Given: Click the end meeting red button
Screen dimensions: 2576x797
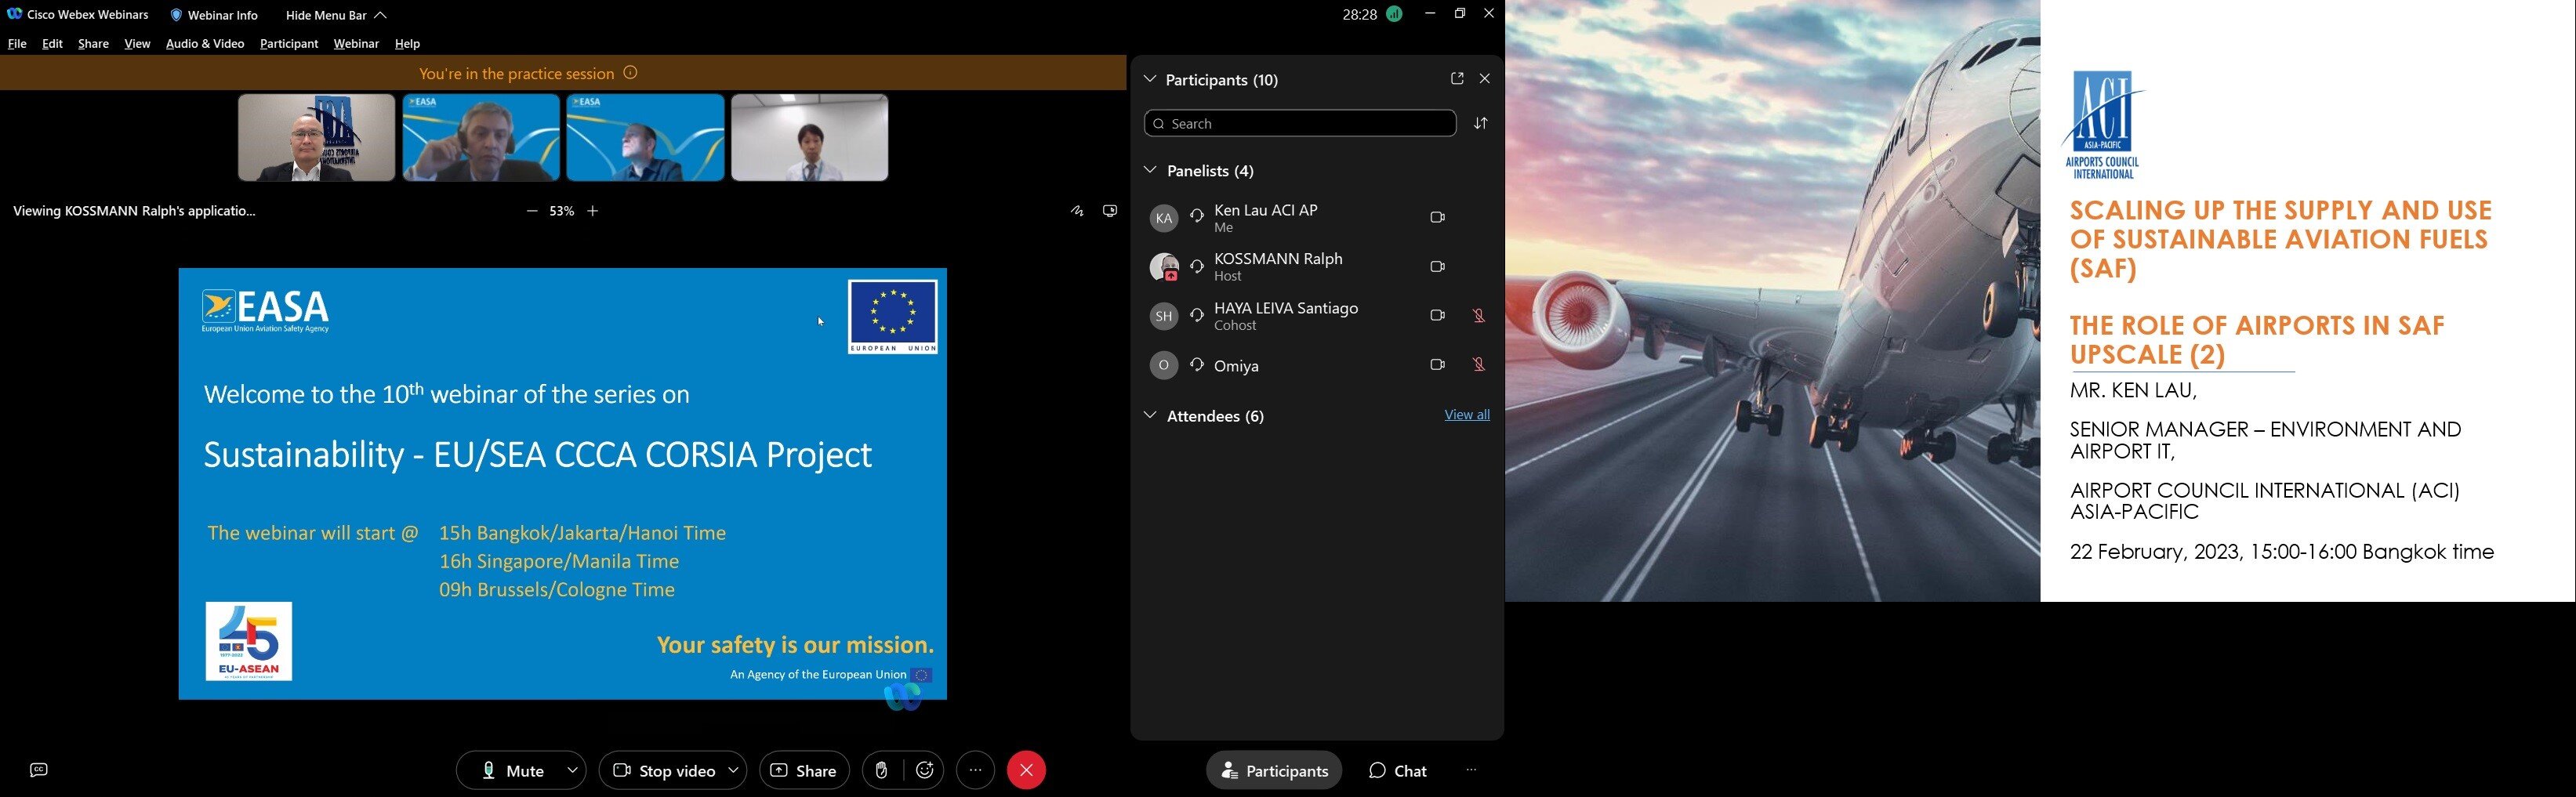Looking at the screenshot, I should 1026,770.
